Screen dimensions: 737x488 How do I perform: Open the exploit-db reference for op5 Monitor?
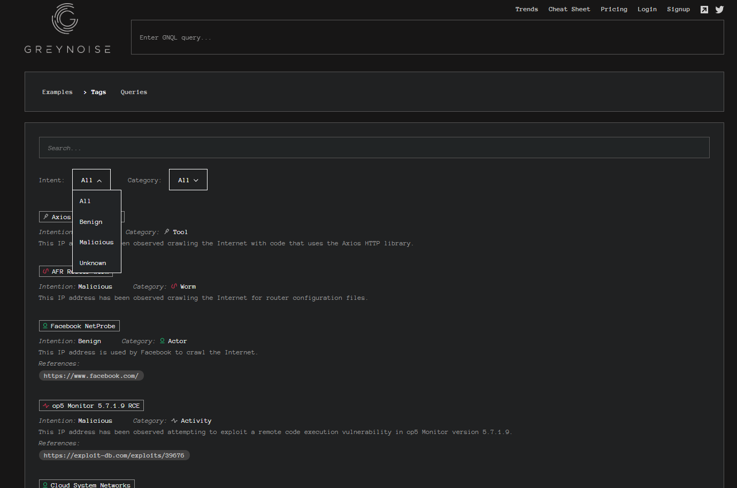click(x=114, y=455)
